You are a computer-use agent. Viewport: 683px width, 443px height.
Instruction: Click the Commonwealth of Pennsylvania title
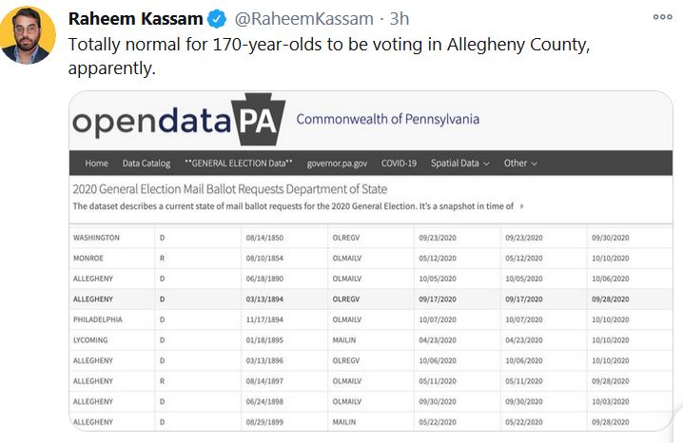coord(388,120)
